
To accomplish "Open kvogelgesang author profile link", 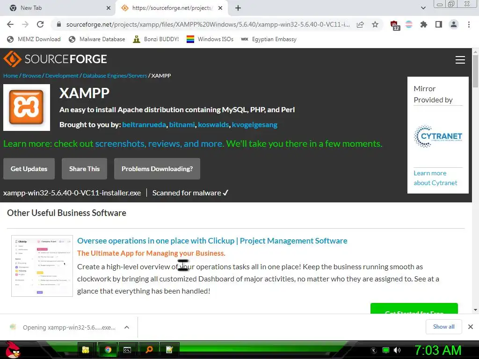I will (x=254, y=124).
